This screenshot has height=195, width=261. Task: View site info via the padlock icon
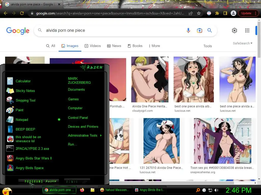point(32,13)
